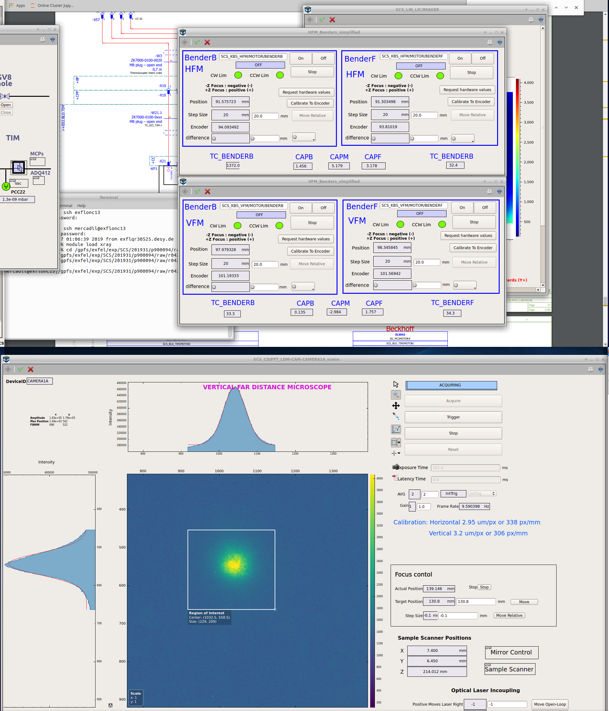Click Move Relative in Focus control

[x=509, y=615]
